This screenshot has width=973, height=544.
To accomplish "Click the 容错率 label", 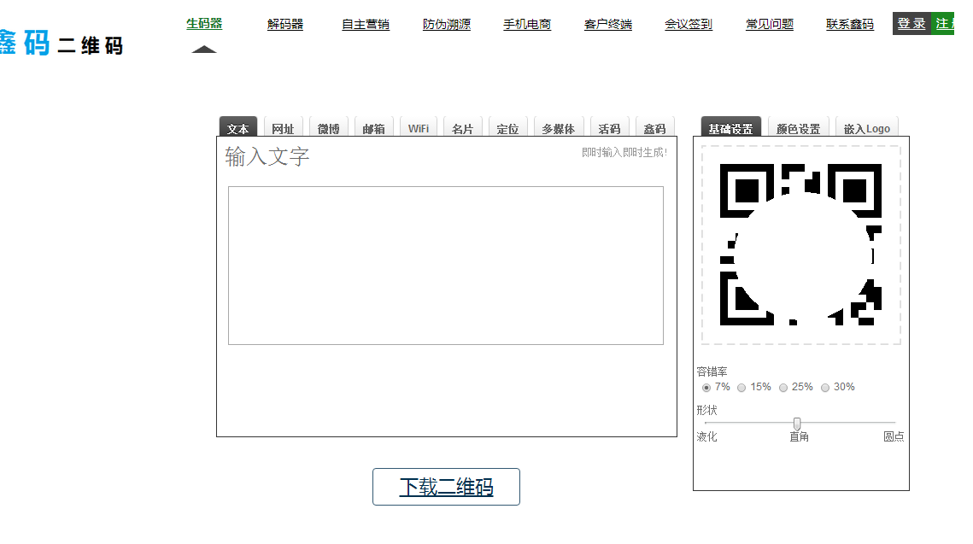I will click(x=712, y=371).
